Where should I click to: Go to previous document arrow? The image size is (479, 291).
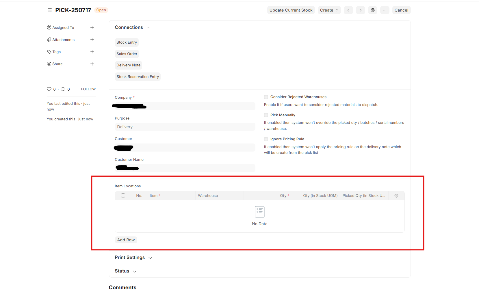click(348, 10)
